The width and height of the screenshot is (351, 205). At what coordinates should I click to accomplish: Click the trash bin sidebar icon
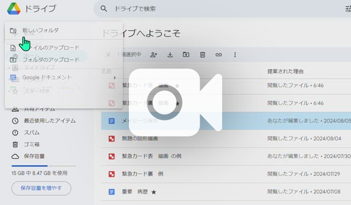(x=15, y=144)
